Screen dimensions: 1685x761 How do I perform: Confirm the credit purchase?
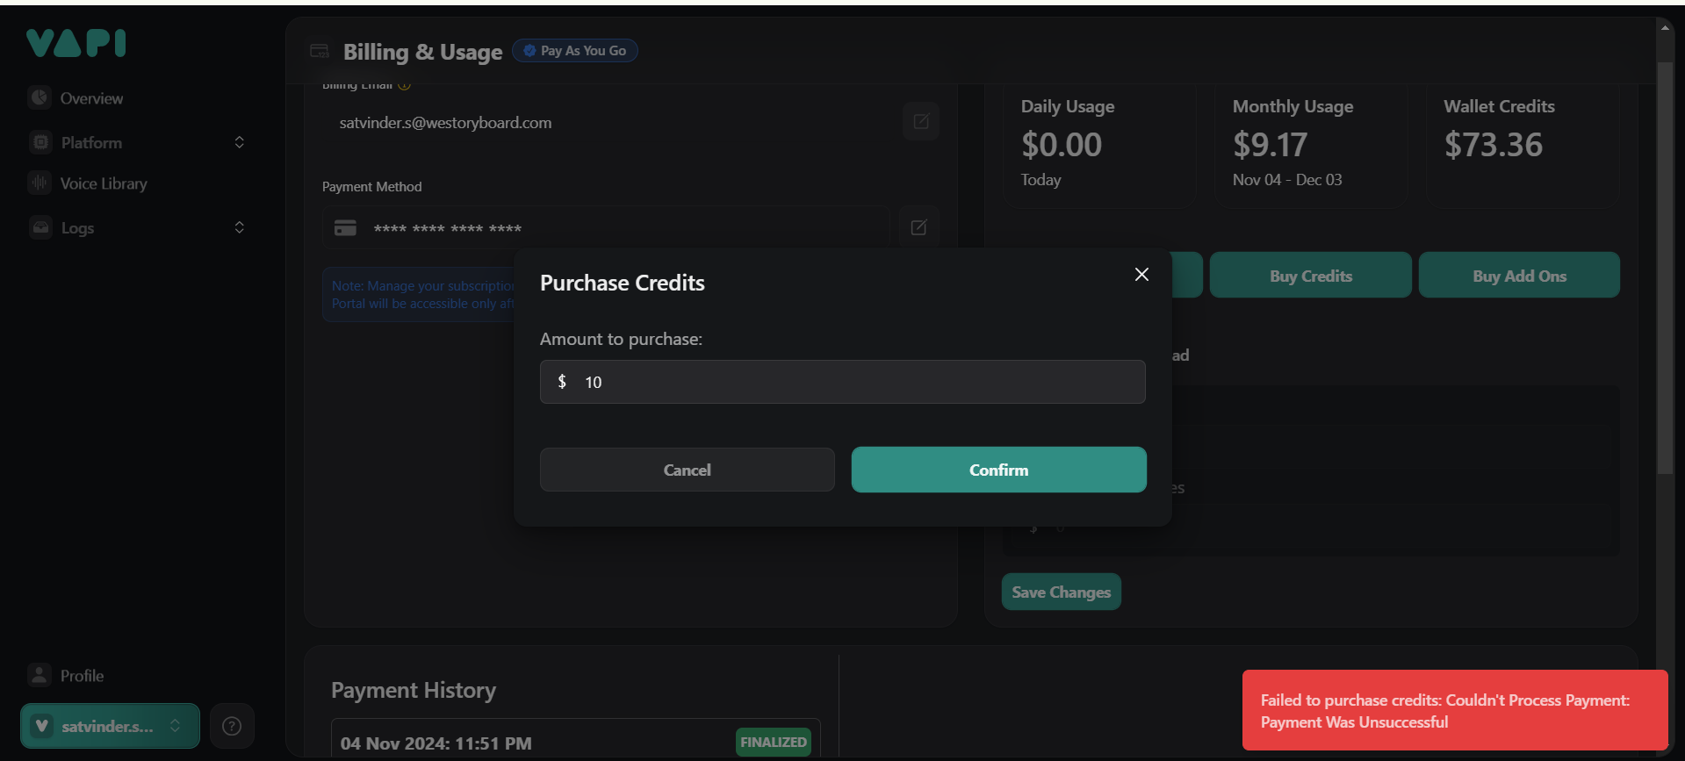pos(998,470)
